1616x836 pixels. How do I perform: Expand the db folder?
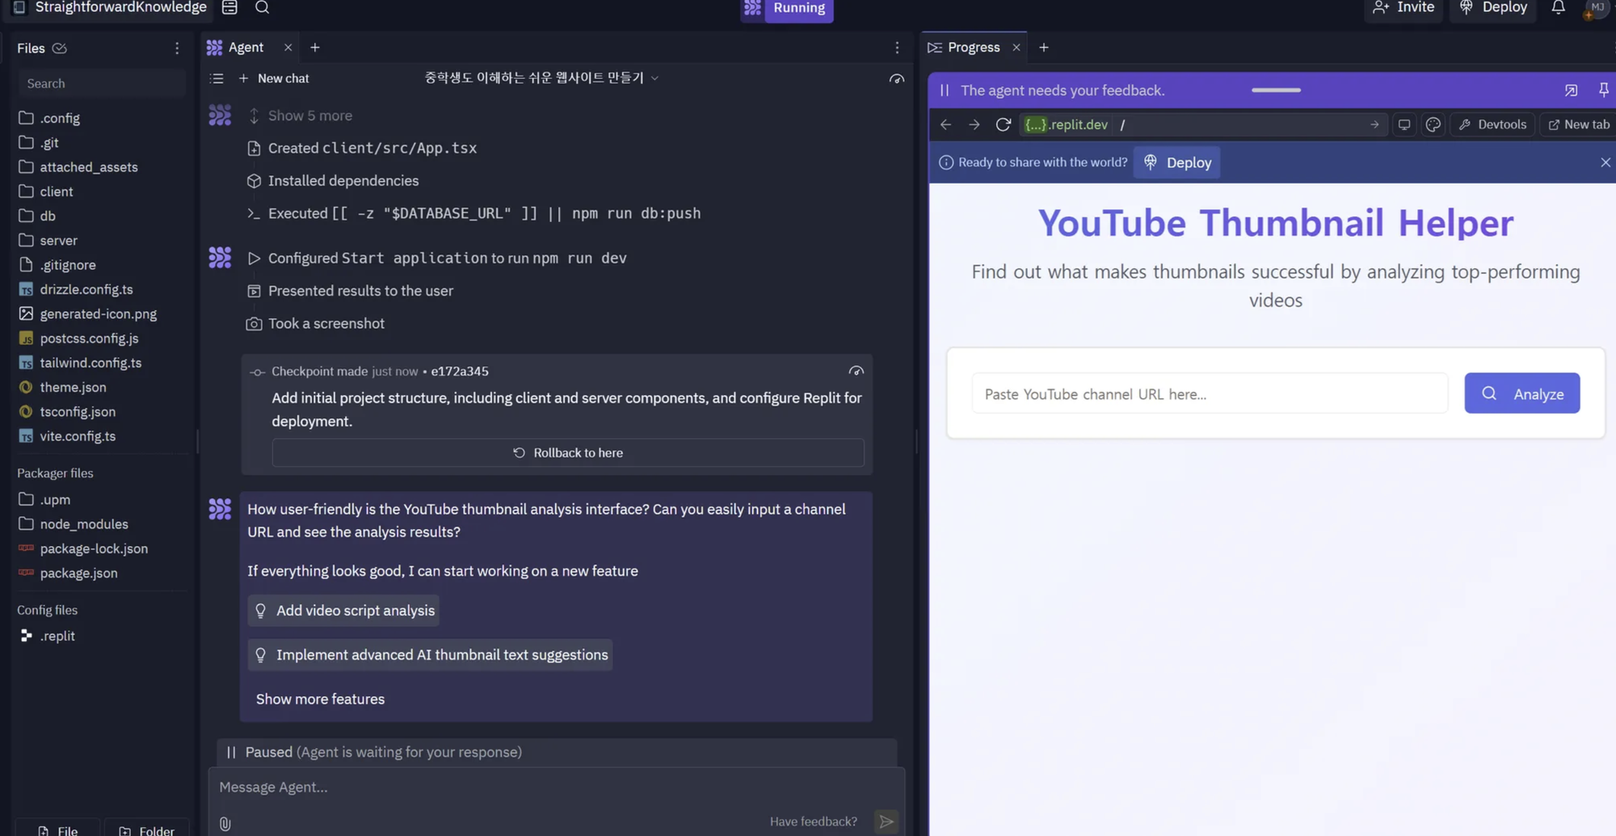(38, 216)
